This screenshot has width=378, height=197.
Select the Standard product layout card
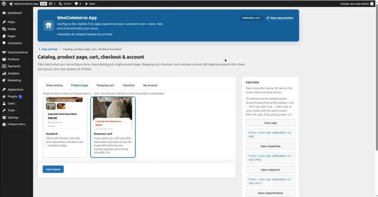click(x=65, y=127)
